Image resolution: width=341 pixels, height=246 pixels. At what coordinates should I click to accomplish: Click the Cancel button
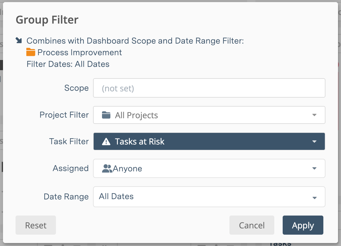[252, 225]
